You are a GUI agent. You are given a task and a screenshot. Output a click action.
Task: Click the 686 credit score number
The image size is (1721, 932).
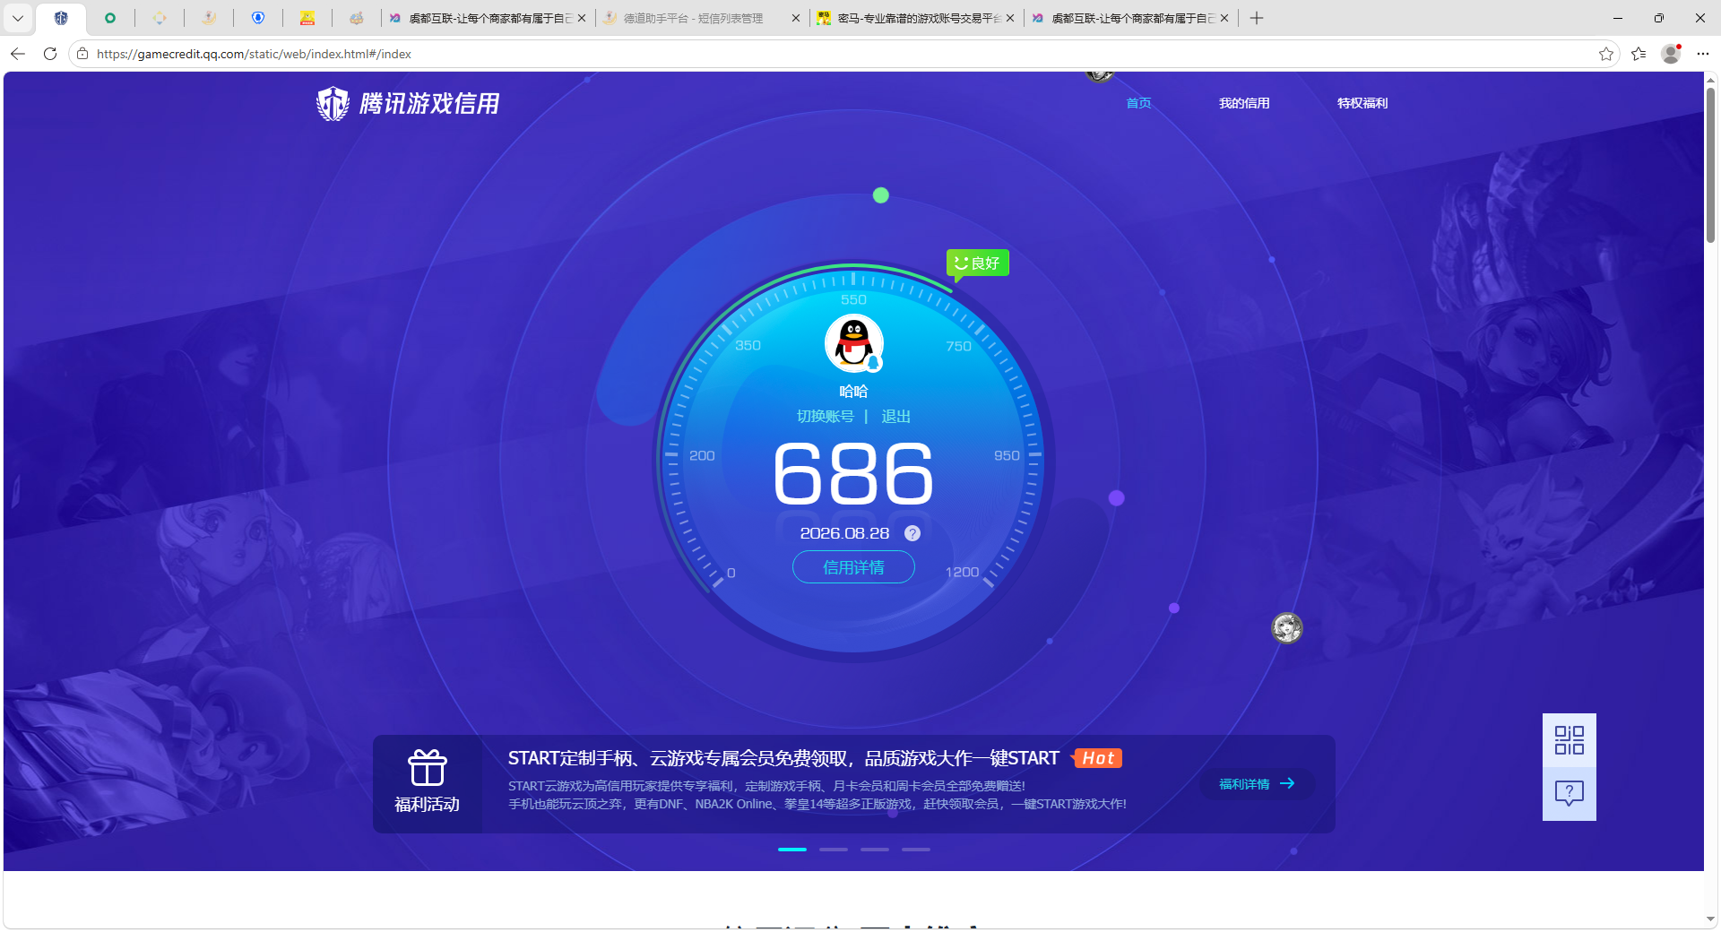point(853,473)
